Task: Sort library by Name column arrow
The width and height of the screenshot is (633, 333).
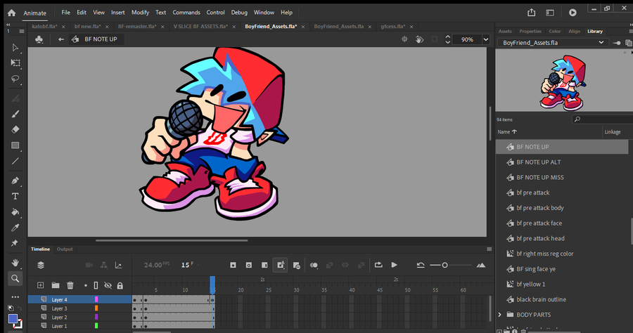Action: tap(514, 132)
